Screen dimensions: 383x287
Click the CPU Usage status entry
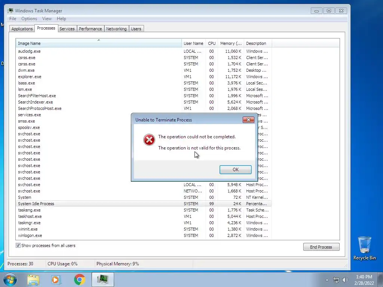(x=62, y=264)
